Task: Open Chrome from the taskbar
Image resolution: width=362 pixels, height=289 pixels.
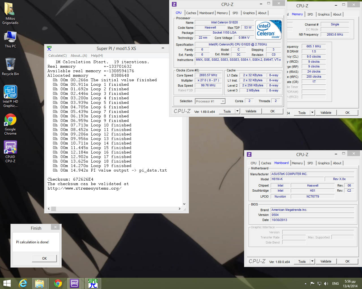Action: pos(58,283)
